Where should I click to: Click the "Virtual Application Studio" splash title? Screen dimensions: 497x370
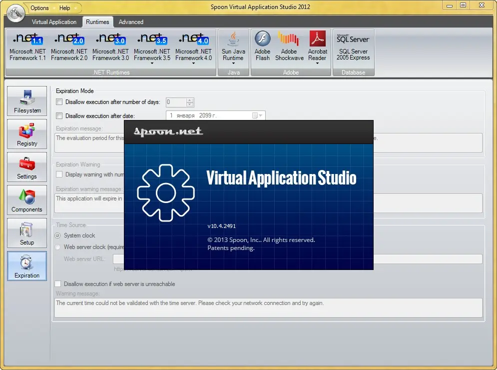point(281,177)
